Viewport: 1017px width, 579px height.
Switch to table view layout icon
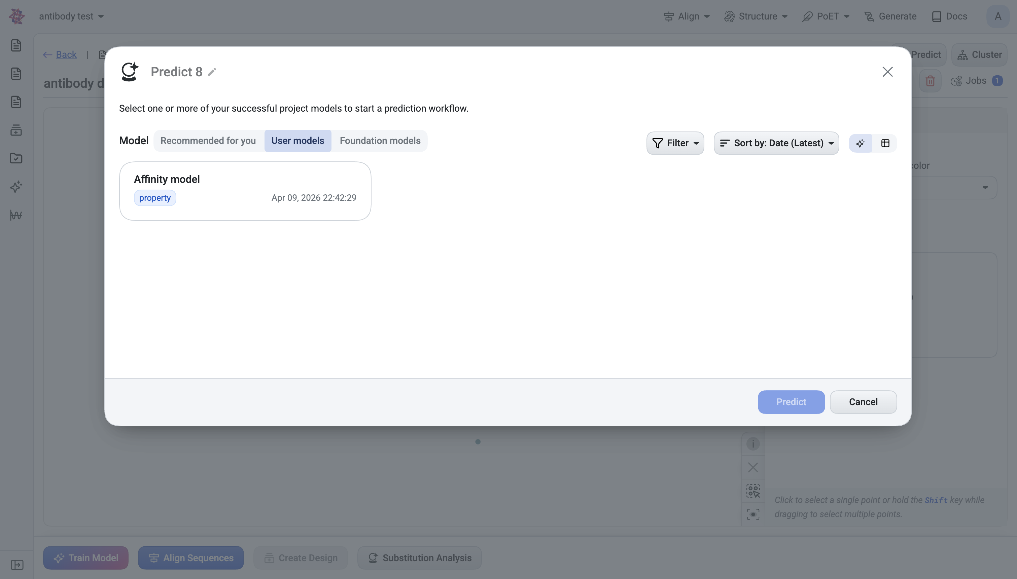(885, 143)
